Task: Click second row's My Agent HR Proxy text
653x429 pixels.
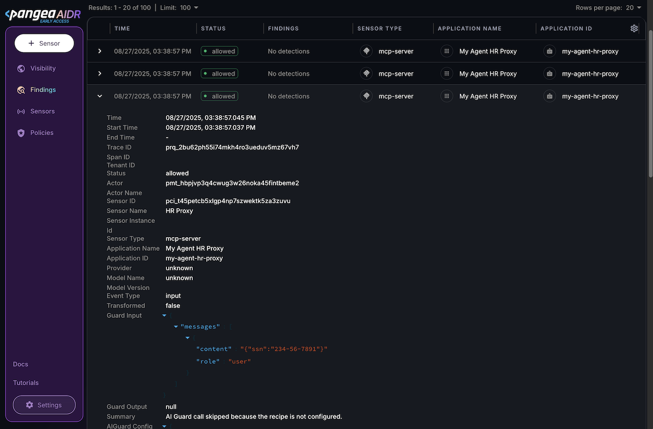Action: pos(488,73)
